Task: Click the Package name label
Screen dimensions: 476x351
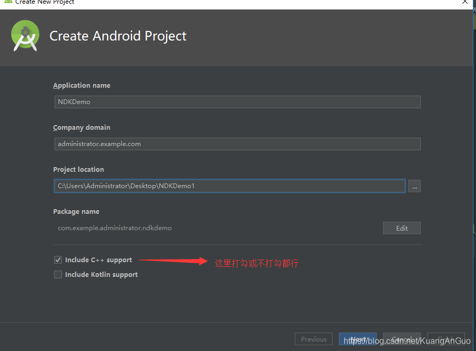Action: point(76,212)
